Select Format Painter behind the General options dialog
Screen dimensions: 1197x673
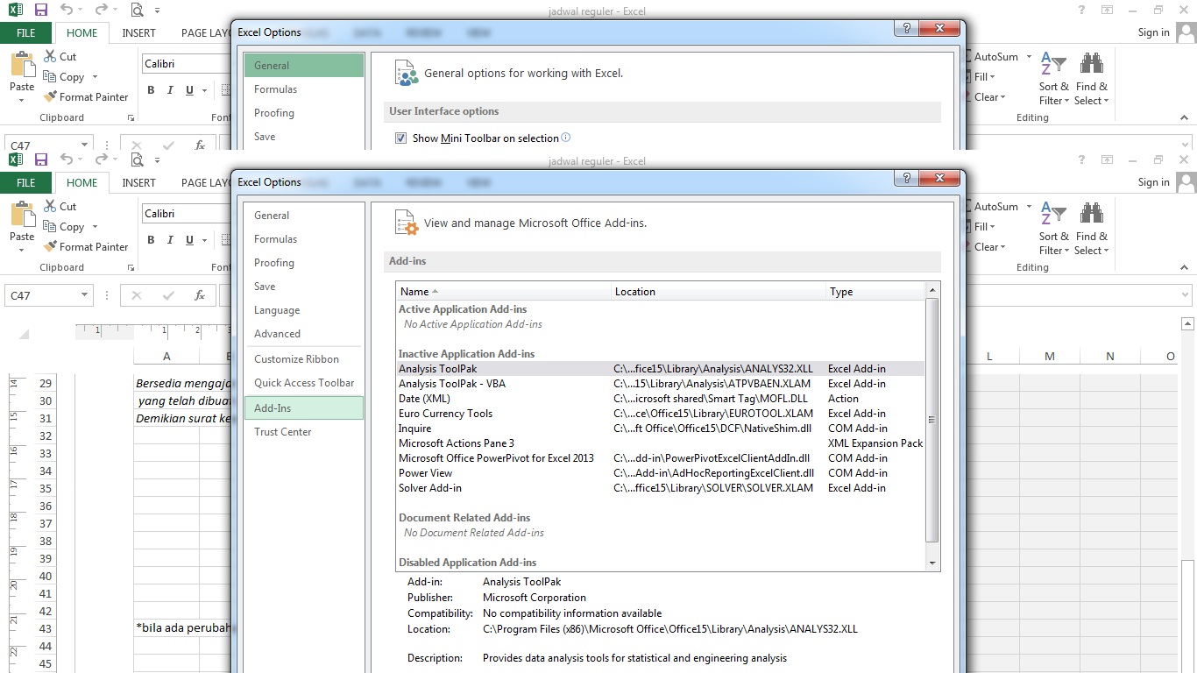point(86,97)
